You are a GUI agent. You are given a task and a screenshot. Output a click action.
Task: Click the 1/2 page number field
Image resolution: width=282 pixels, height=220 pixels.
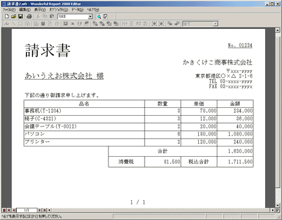coord(27,210)
